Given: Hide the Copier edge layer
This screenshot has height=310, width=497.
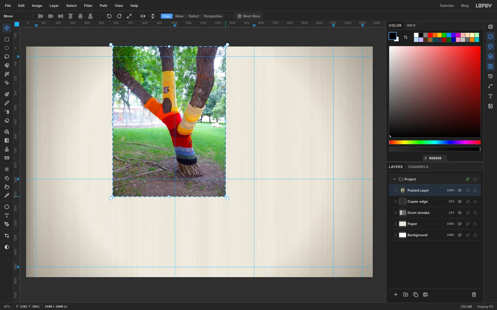Looking at the screenshot, I should [460, 201].
